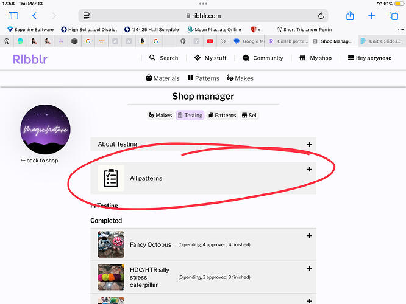Go to Materials section

[x=163, y=78]
